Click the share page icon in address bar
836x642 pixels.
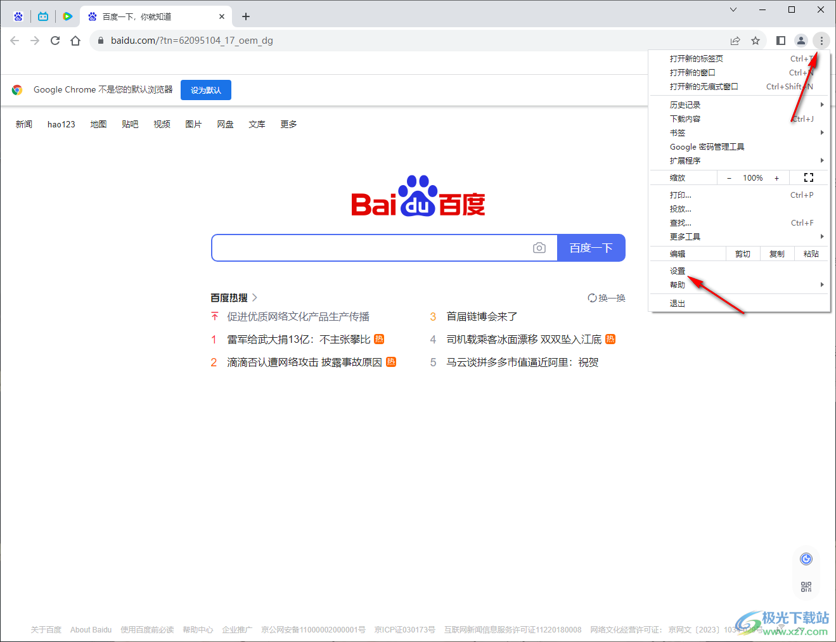click(735, 41)
